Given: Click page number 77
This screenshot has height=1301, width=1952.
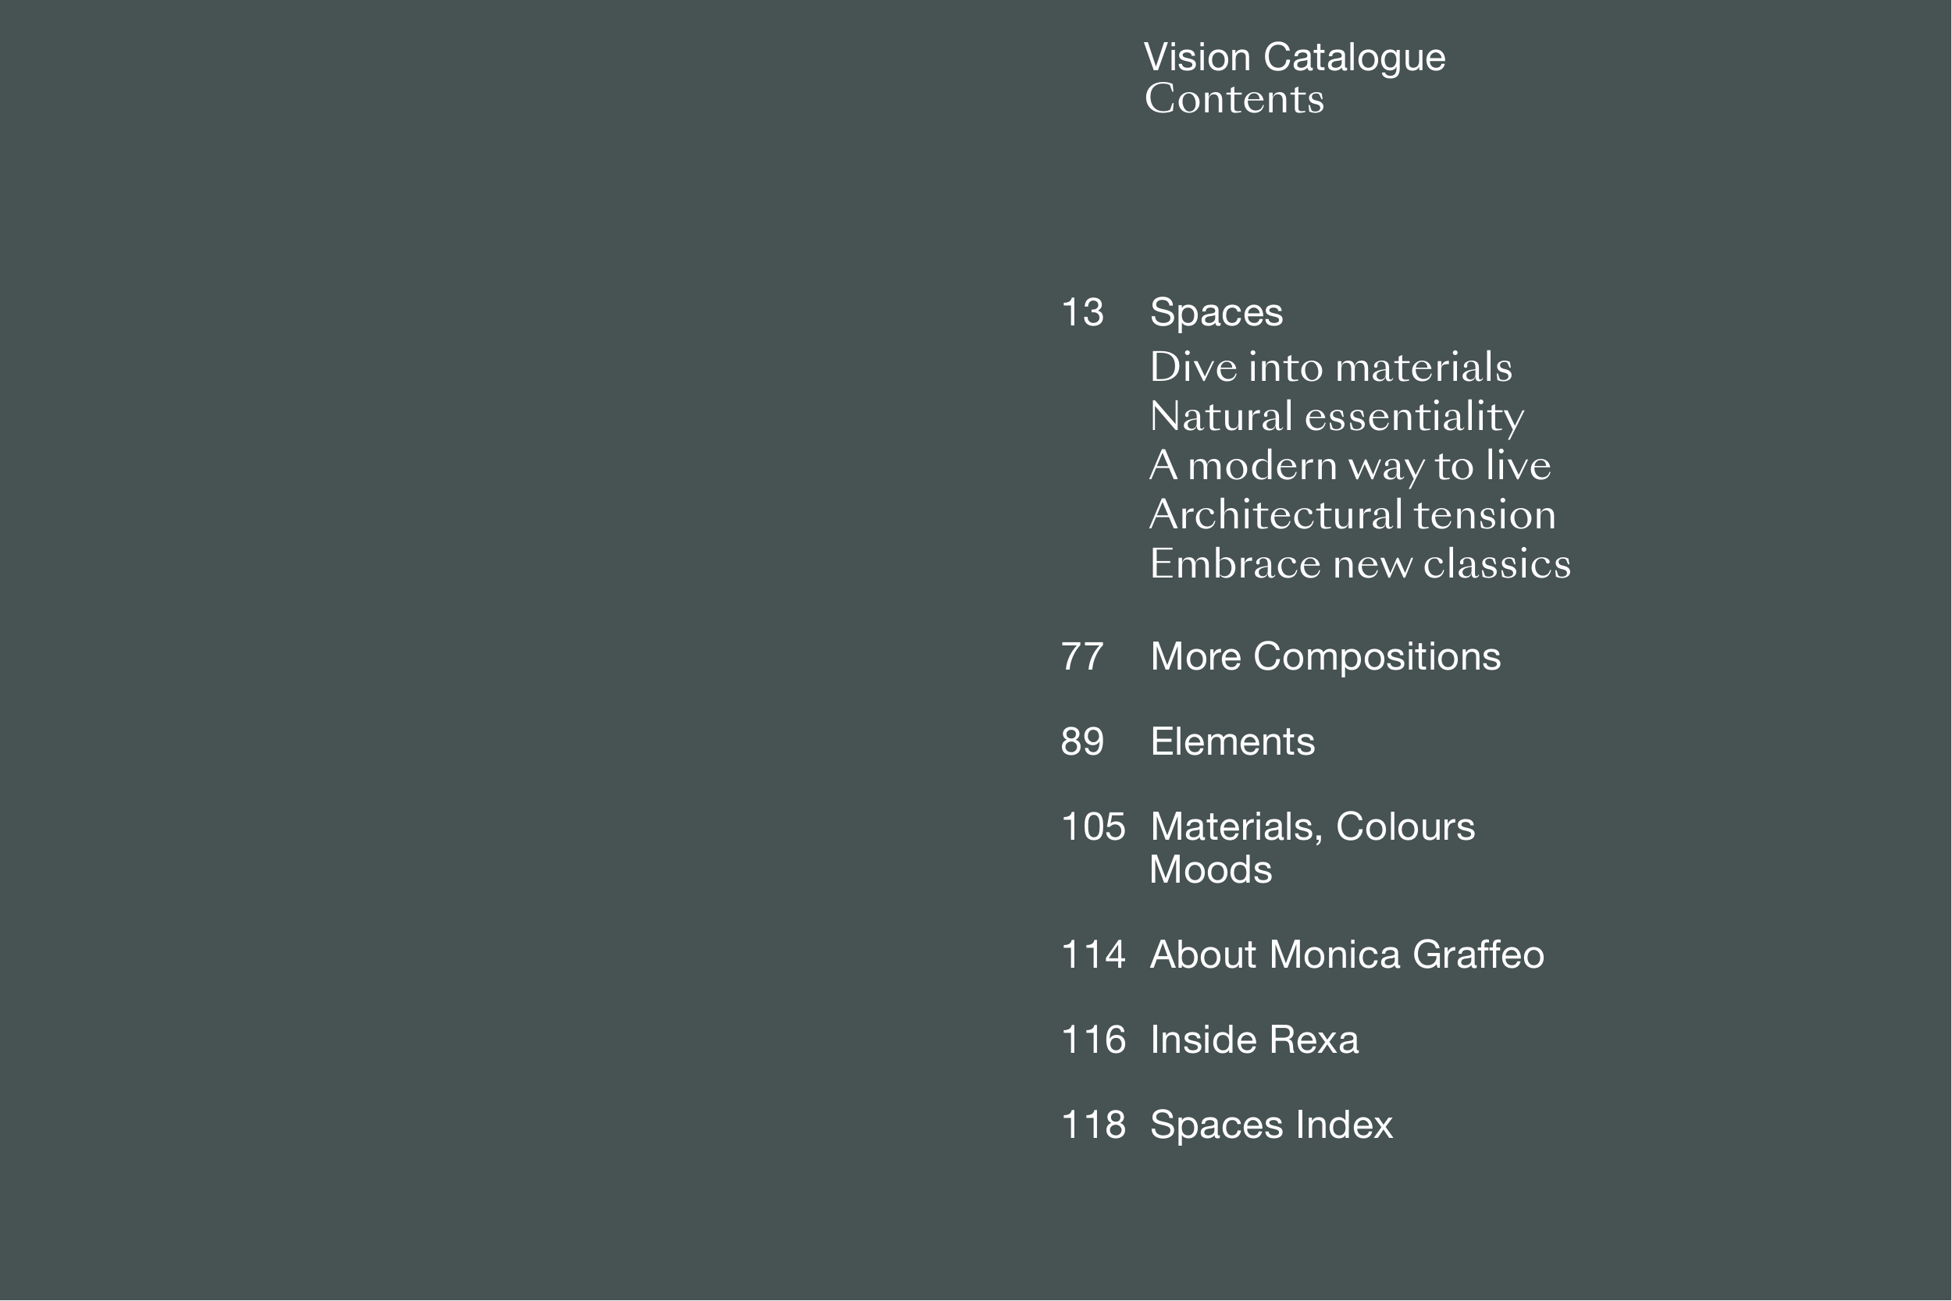Looking at the screenshot, I should (x=1082, y=656).
